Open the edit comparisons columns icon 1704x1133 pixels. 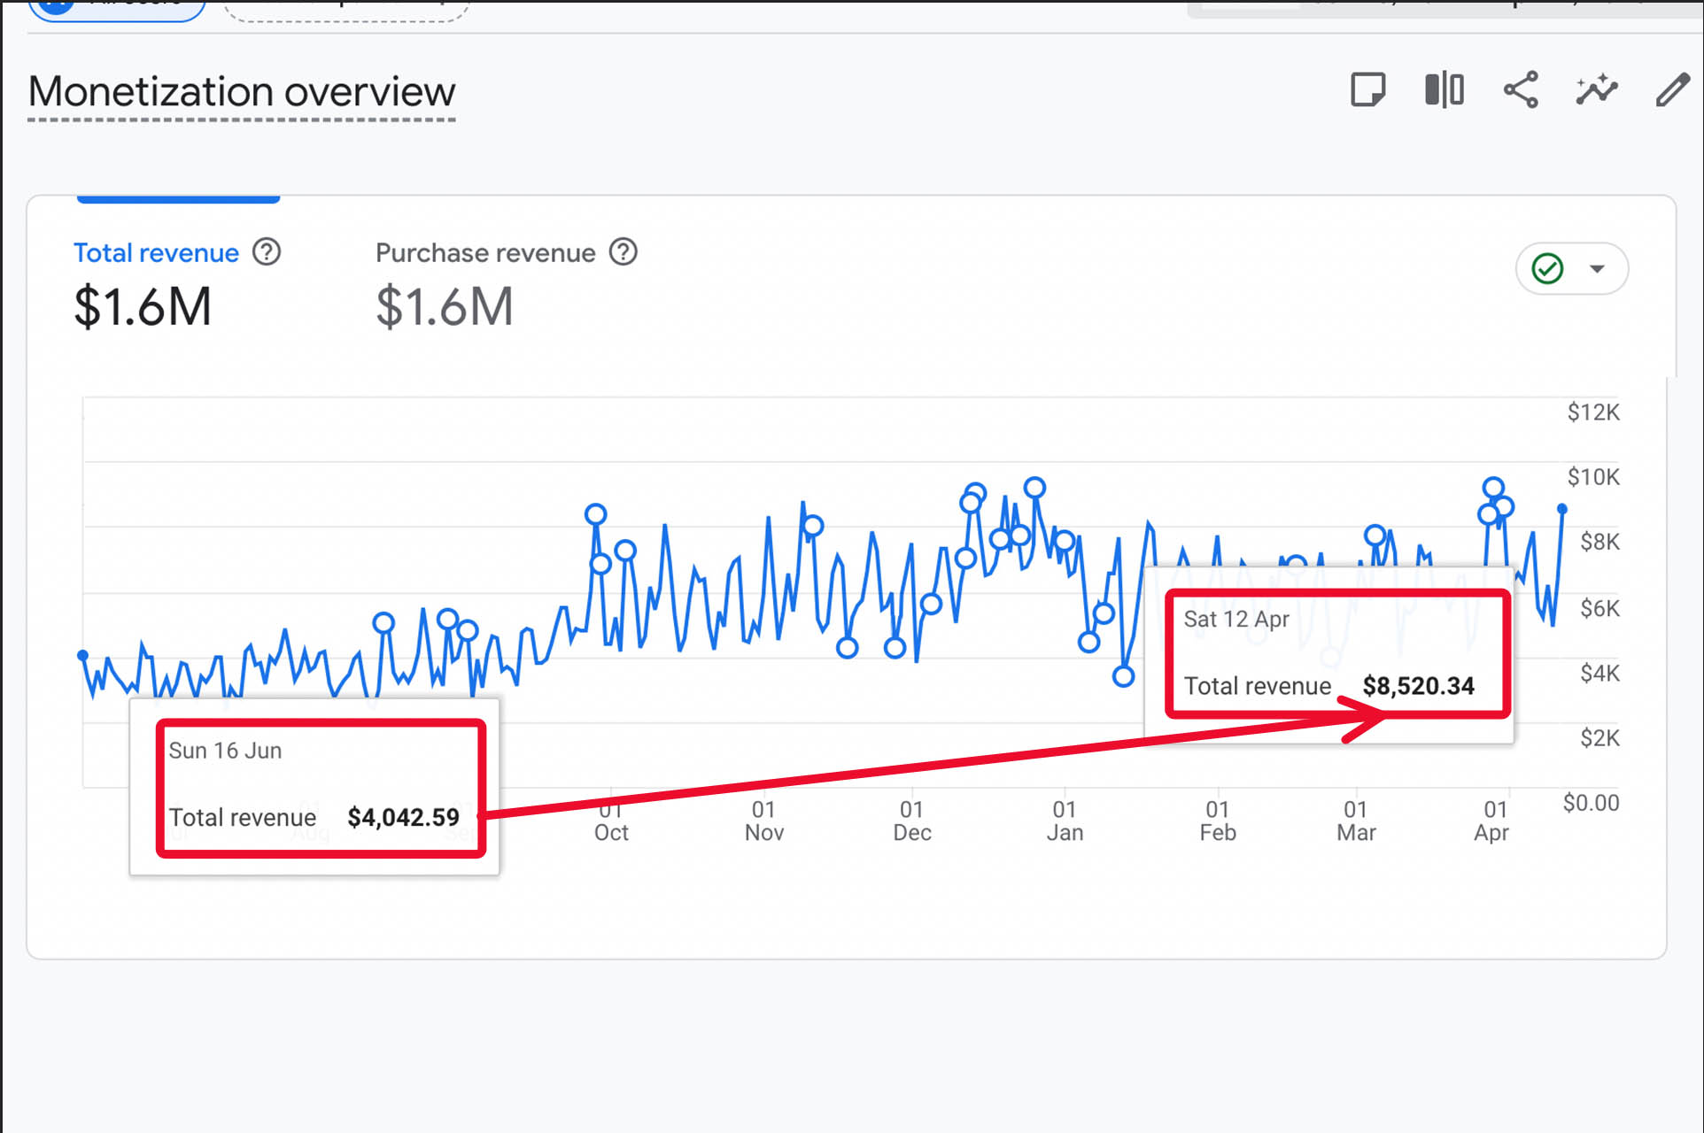click(x=1444, y=89)
